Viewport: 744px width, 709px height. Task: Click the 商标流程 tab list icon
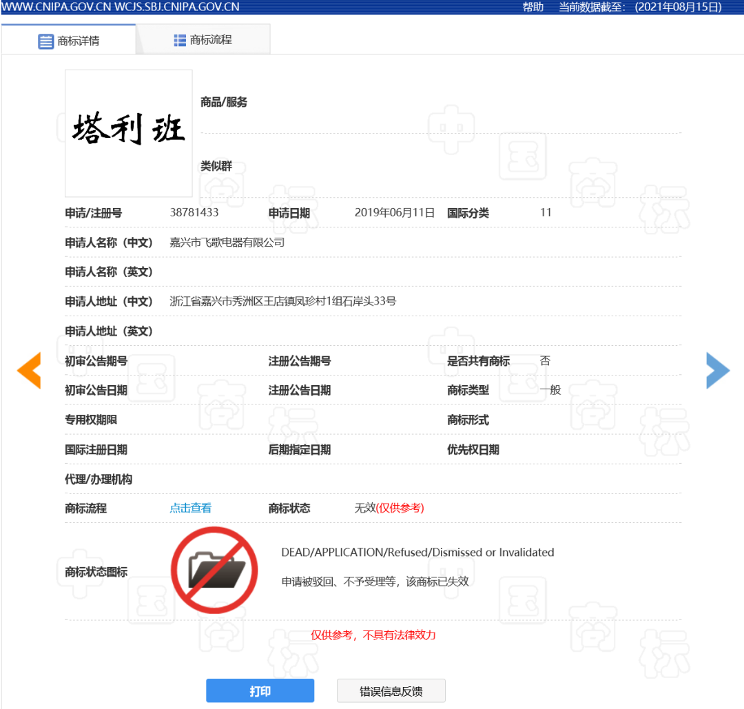[x=180, y=39]
